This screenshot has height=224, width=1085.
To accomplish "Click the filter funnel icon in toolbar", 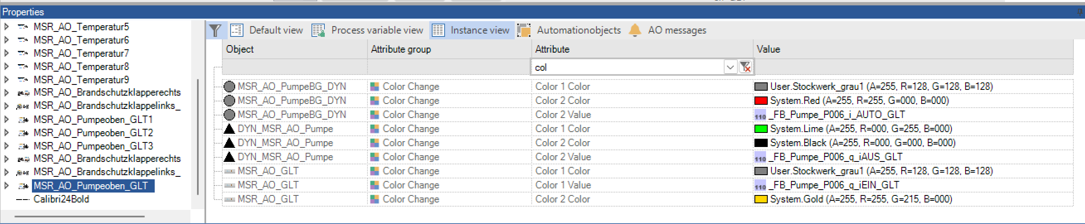I will [x=215, y=30].
